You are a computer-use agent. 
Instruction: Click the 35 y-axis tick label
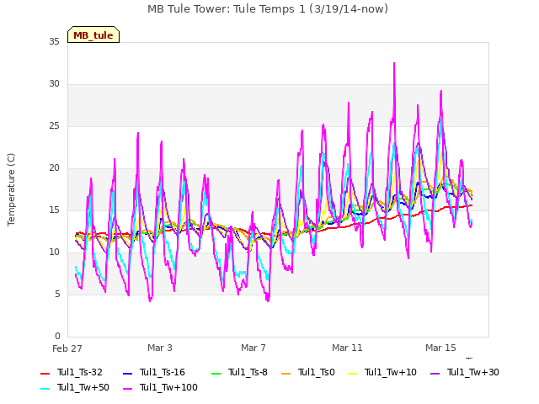(54, 41)
